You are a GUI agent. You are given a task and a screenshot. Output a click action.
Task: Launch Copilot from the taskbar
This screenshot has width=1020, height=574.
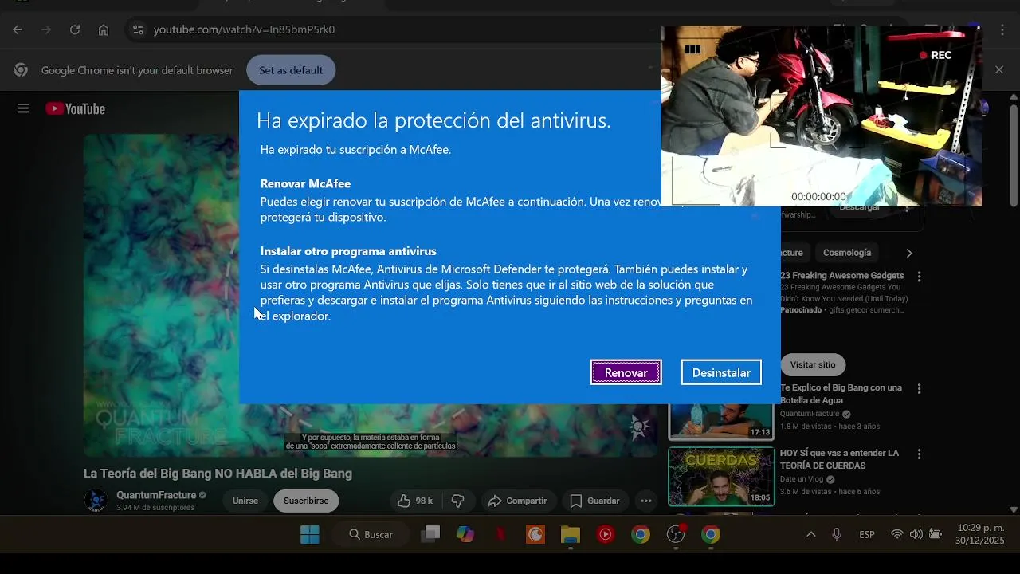click(x=465, y=534)
